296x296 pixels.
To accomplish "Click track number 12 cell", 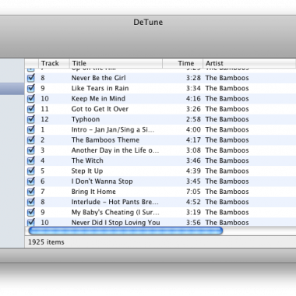I will 44,119.
